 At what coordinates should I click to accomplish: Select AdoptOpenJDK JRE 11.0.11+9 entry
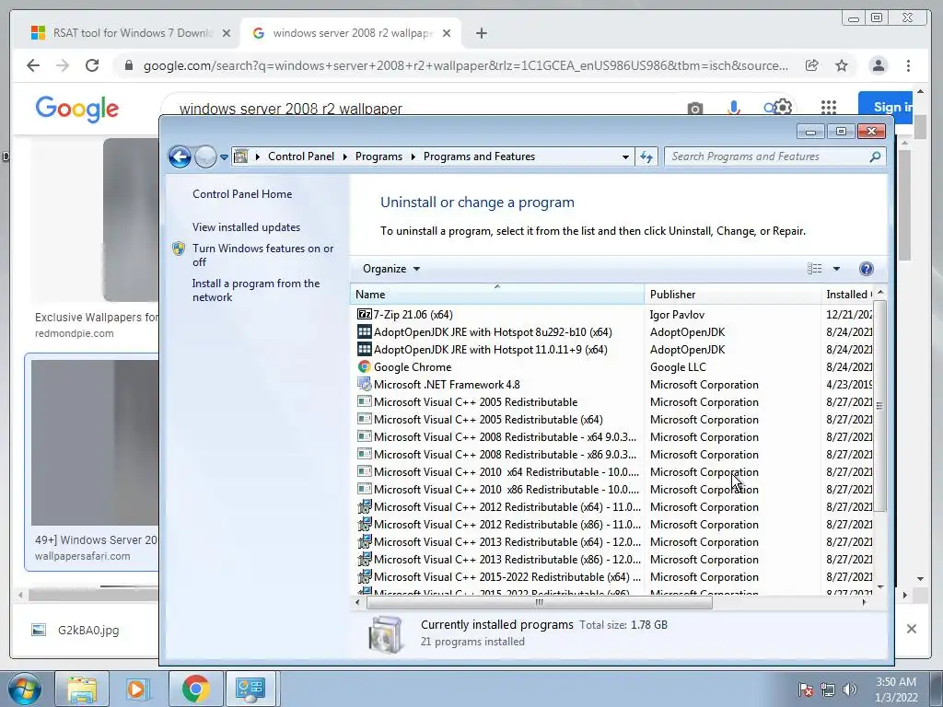[x=490, y=349]
